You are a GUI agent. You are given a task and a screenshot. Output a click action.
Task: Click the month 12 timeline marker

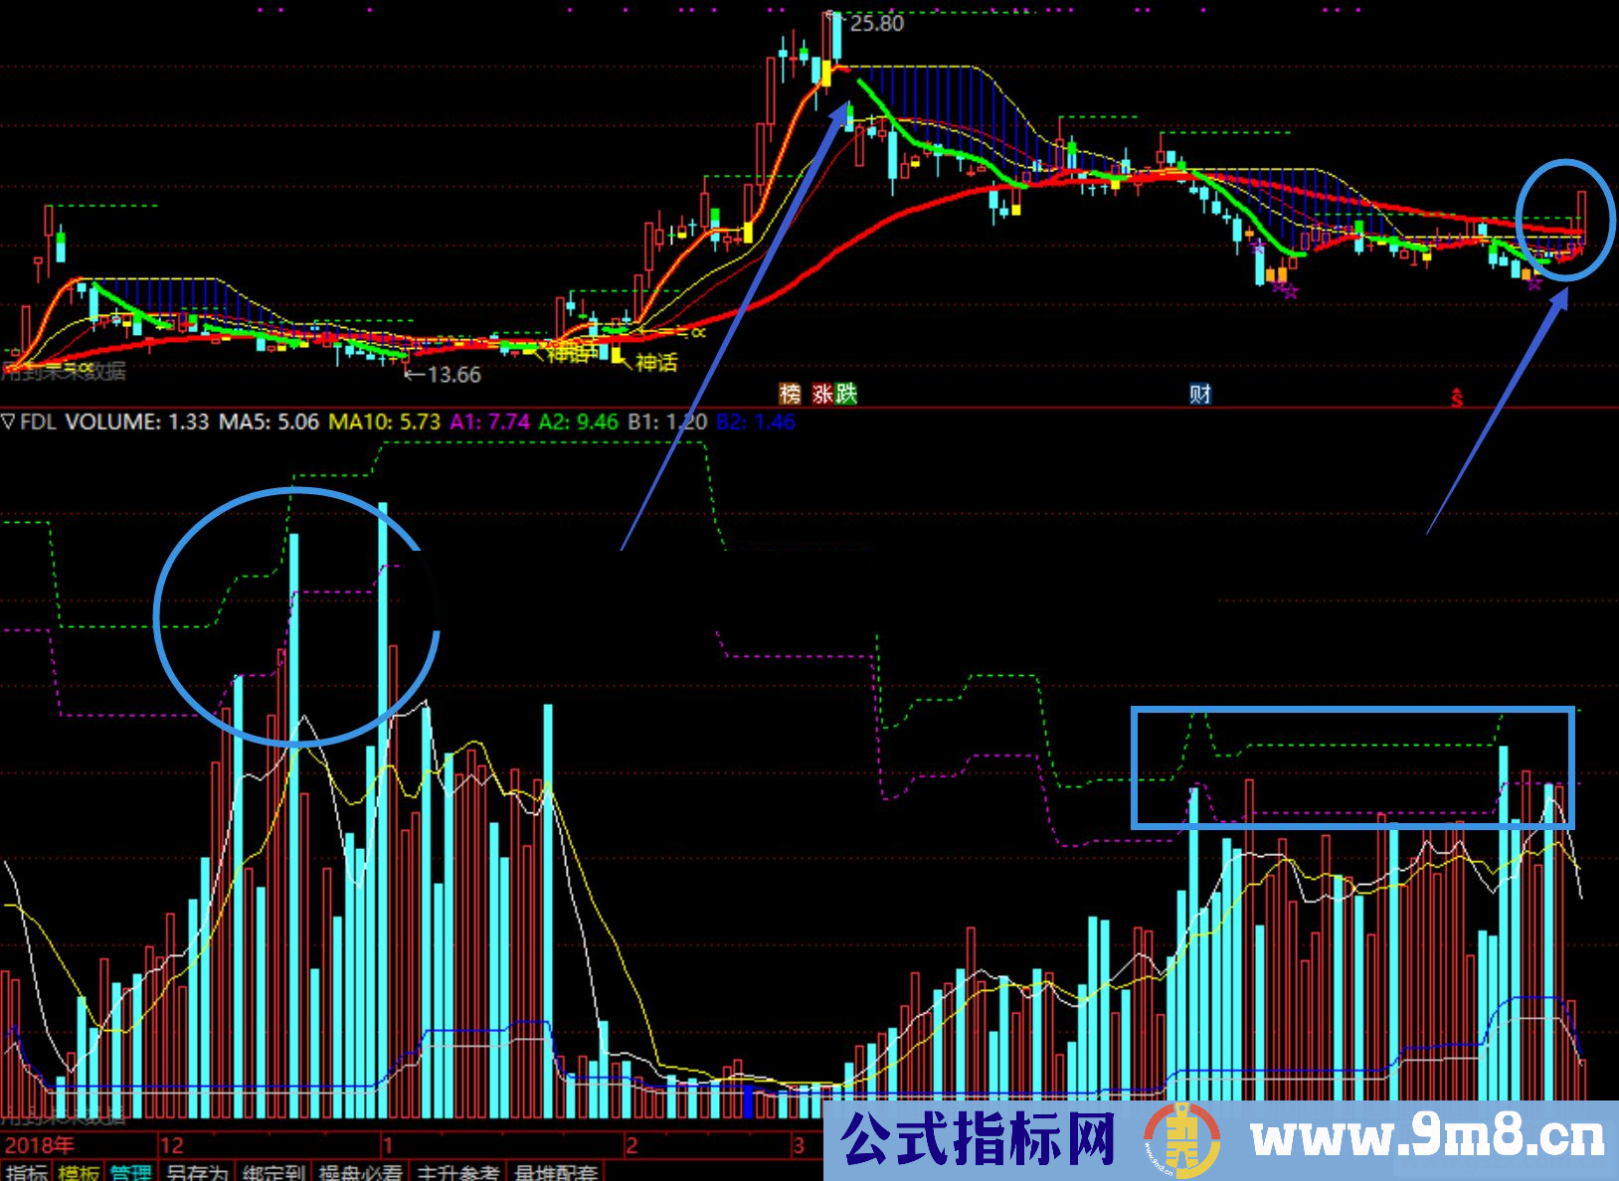[171, 1145]
